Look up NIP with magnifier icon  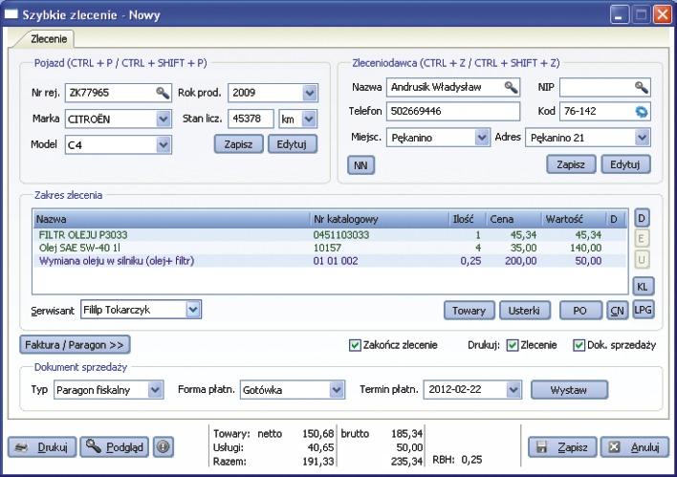pos(642,87)
